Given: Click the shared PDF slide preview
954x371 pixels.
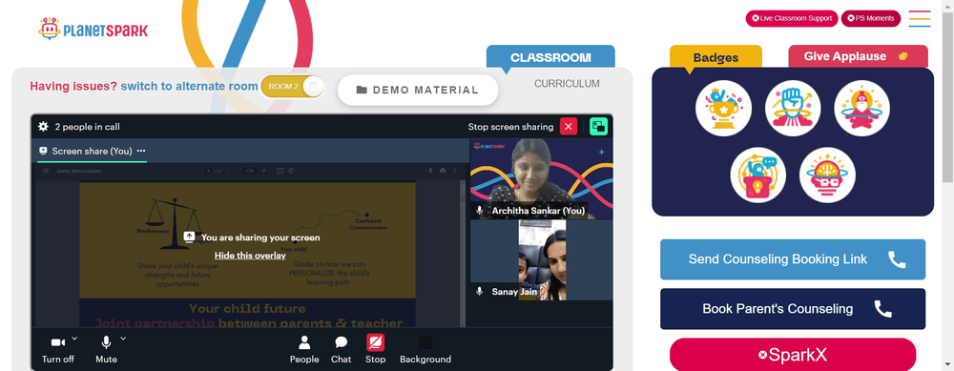Looking at the screenshot, I should coord(248,254).
